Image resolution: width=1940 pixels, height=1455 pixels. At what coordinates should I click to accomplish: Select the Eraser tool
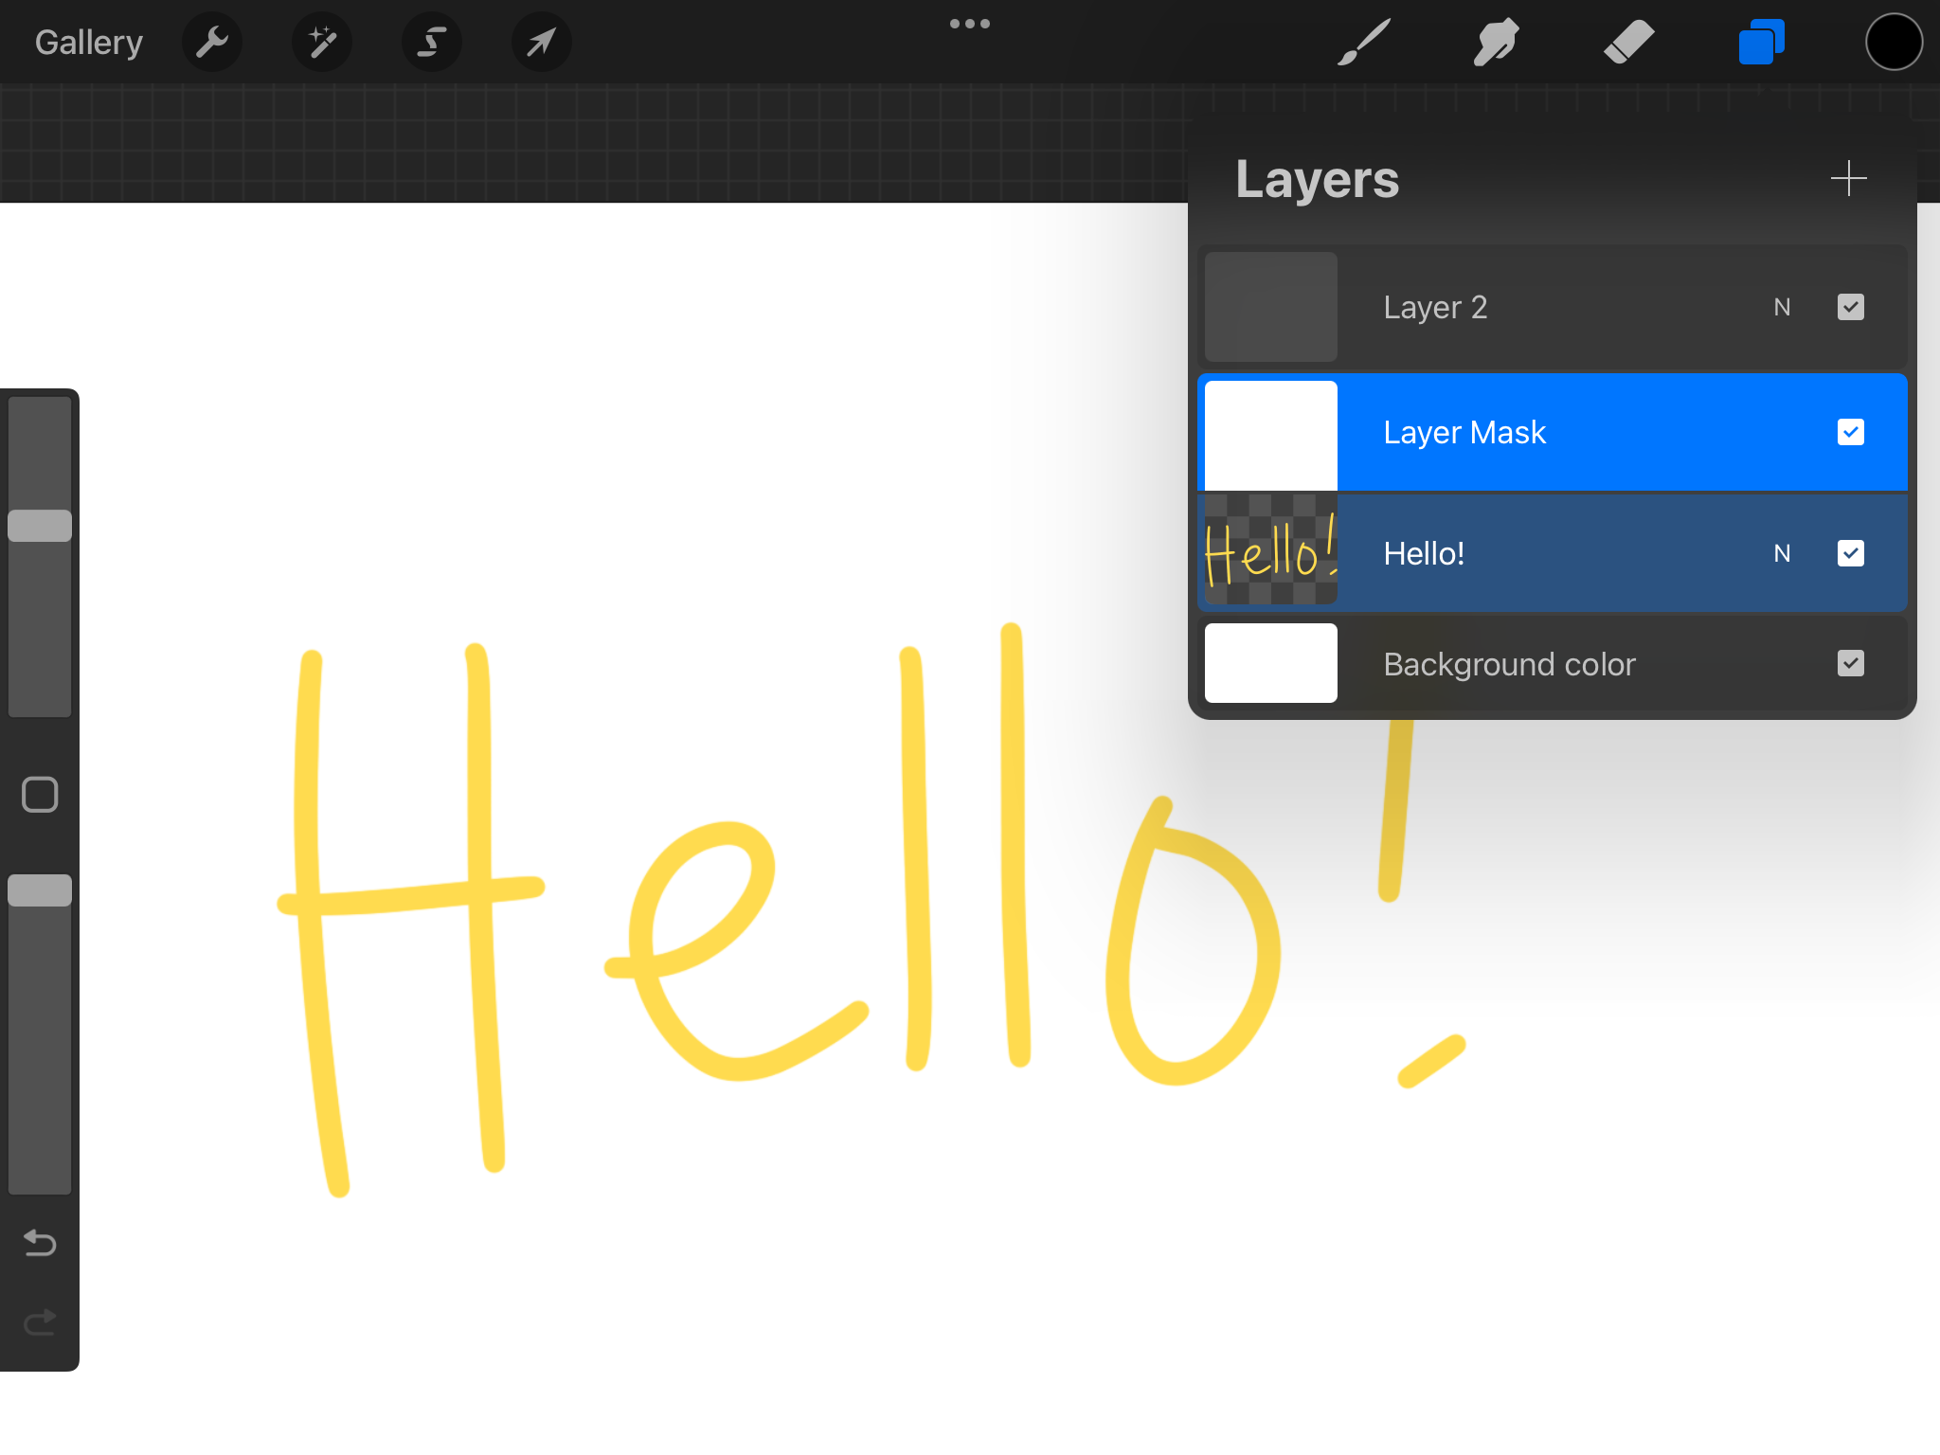[x=1628, y=43]
